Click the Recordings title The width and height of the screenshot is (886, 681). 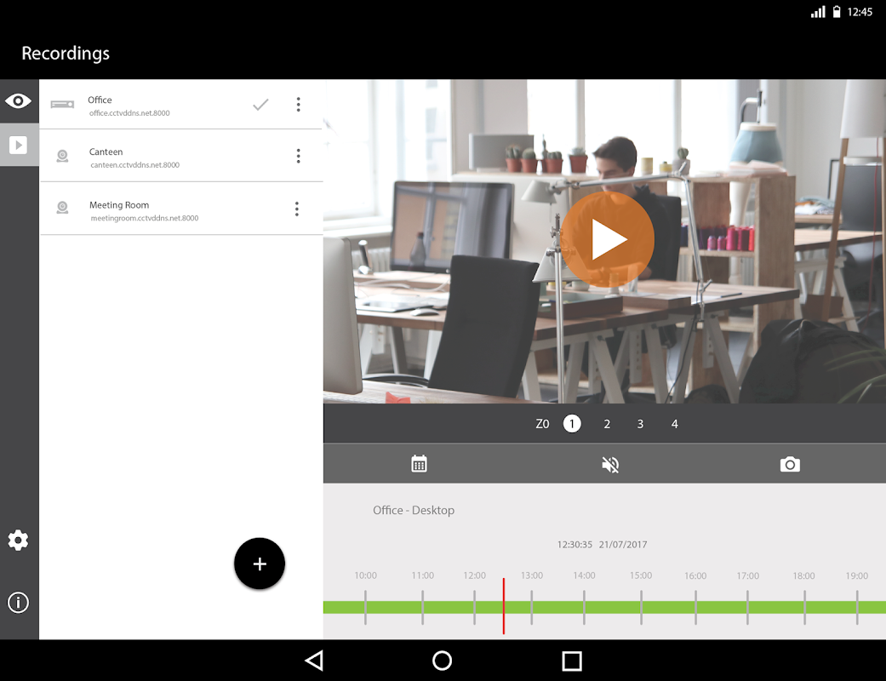coord(66,54)
